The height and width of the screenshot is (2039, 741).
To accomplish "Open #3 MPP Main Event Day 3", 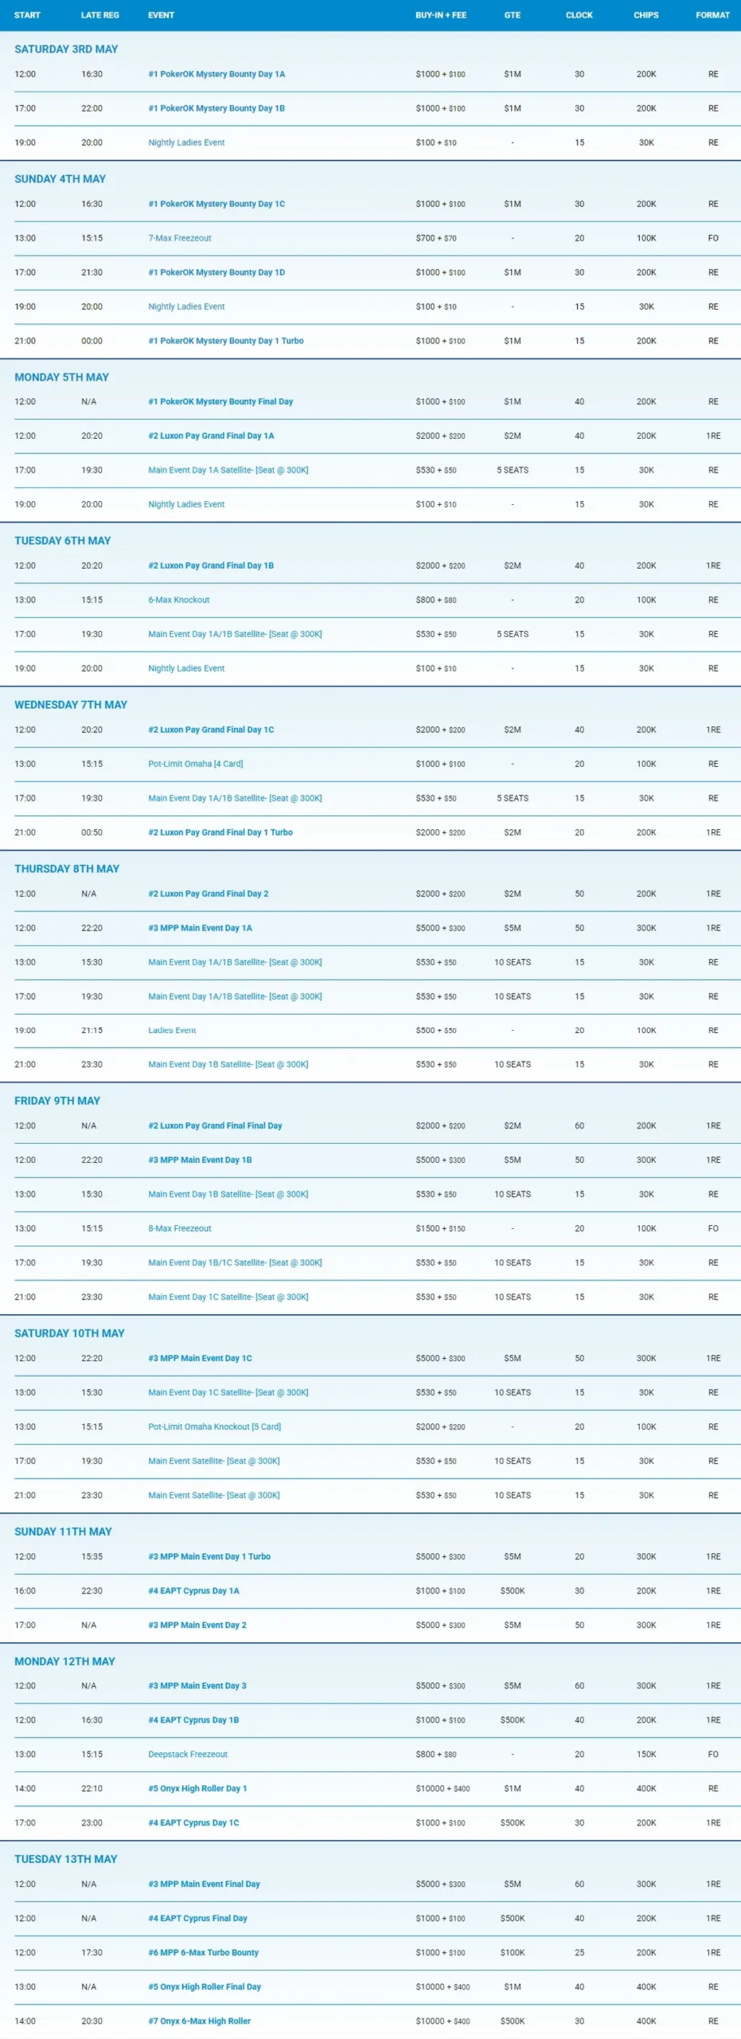I will point(197,1685).
